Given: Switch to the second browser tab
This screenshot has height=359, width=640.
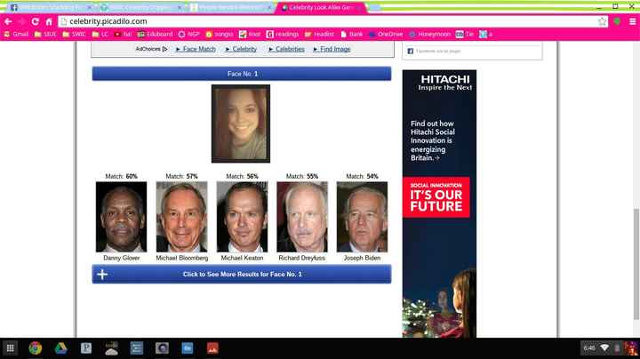Looking at the screenshot, I should click(x=140, y=7).
